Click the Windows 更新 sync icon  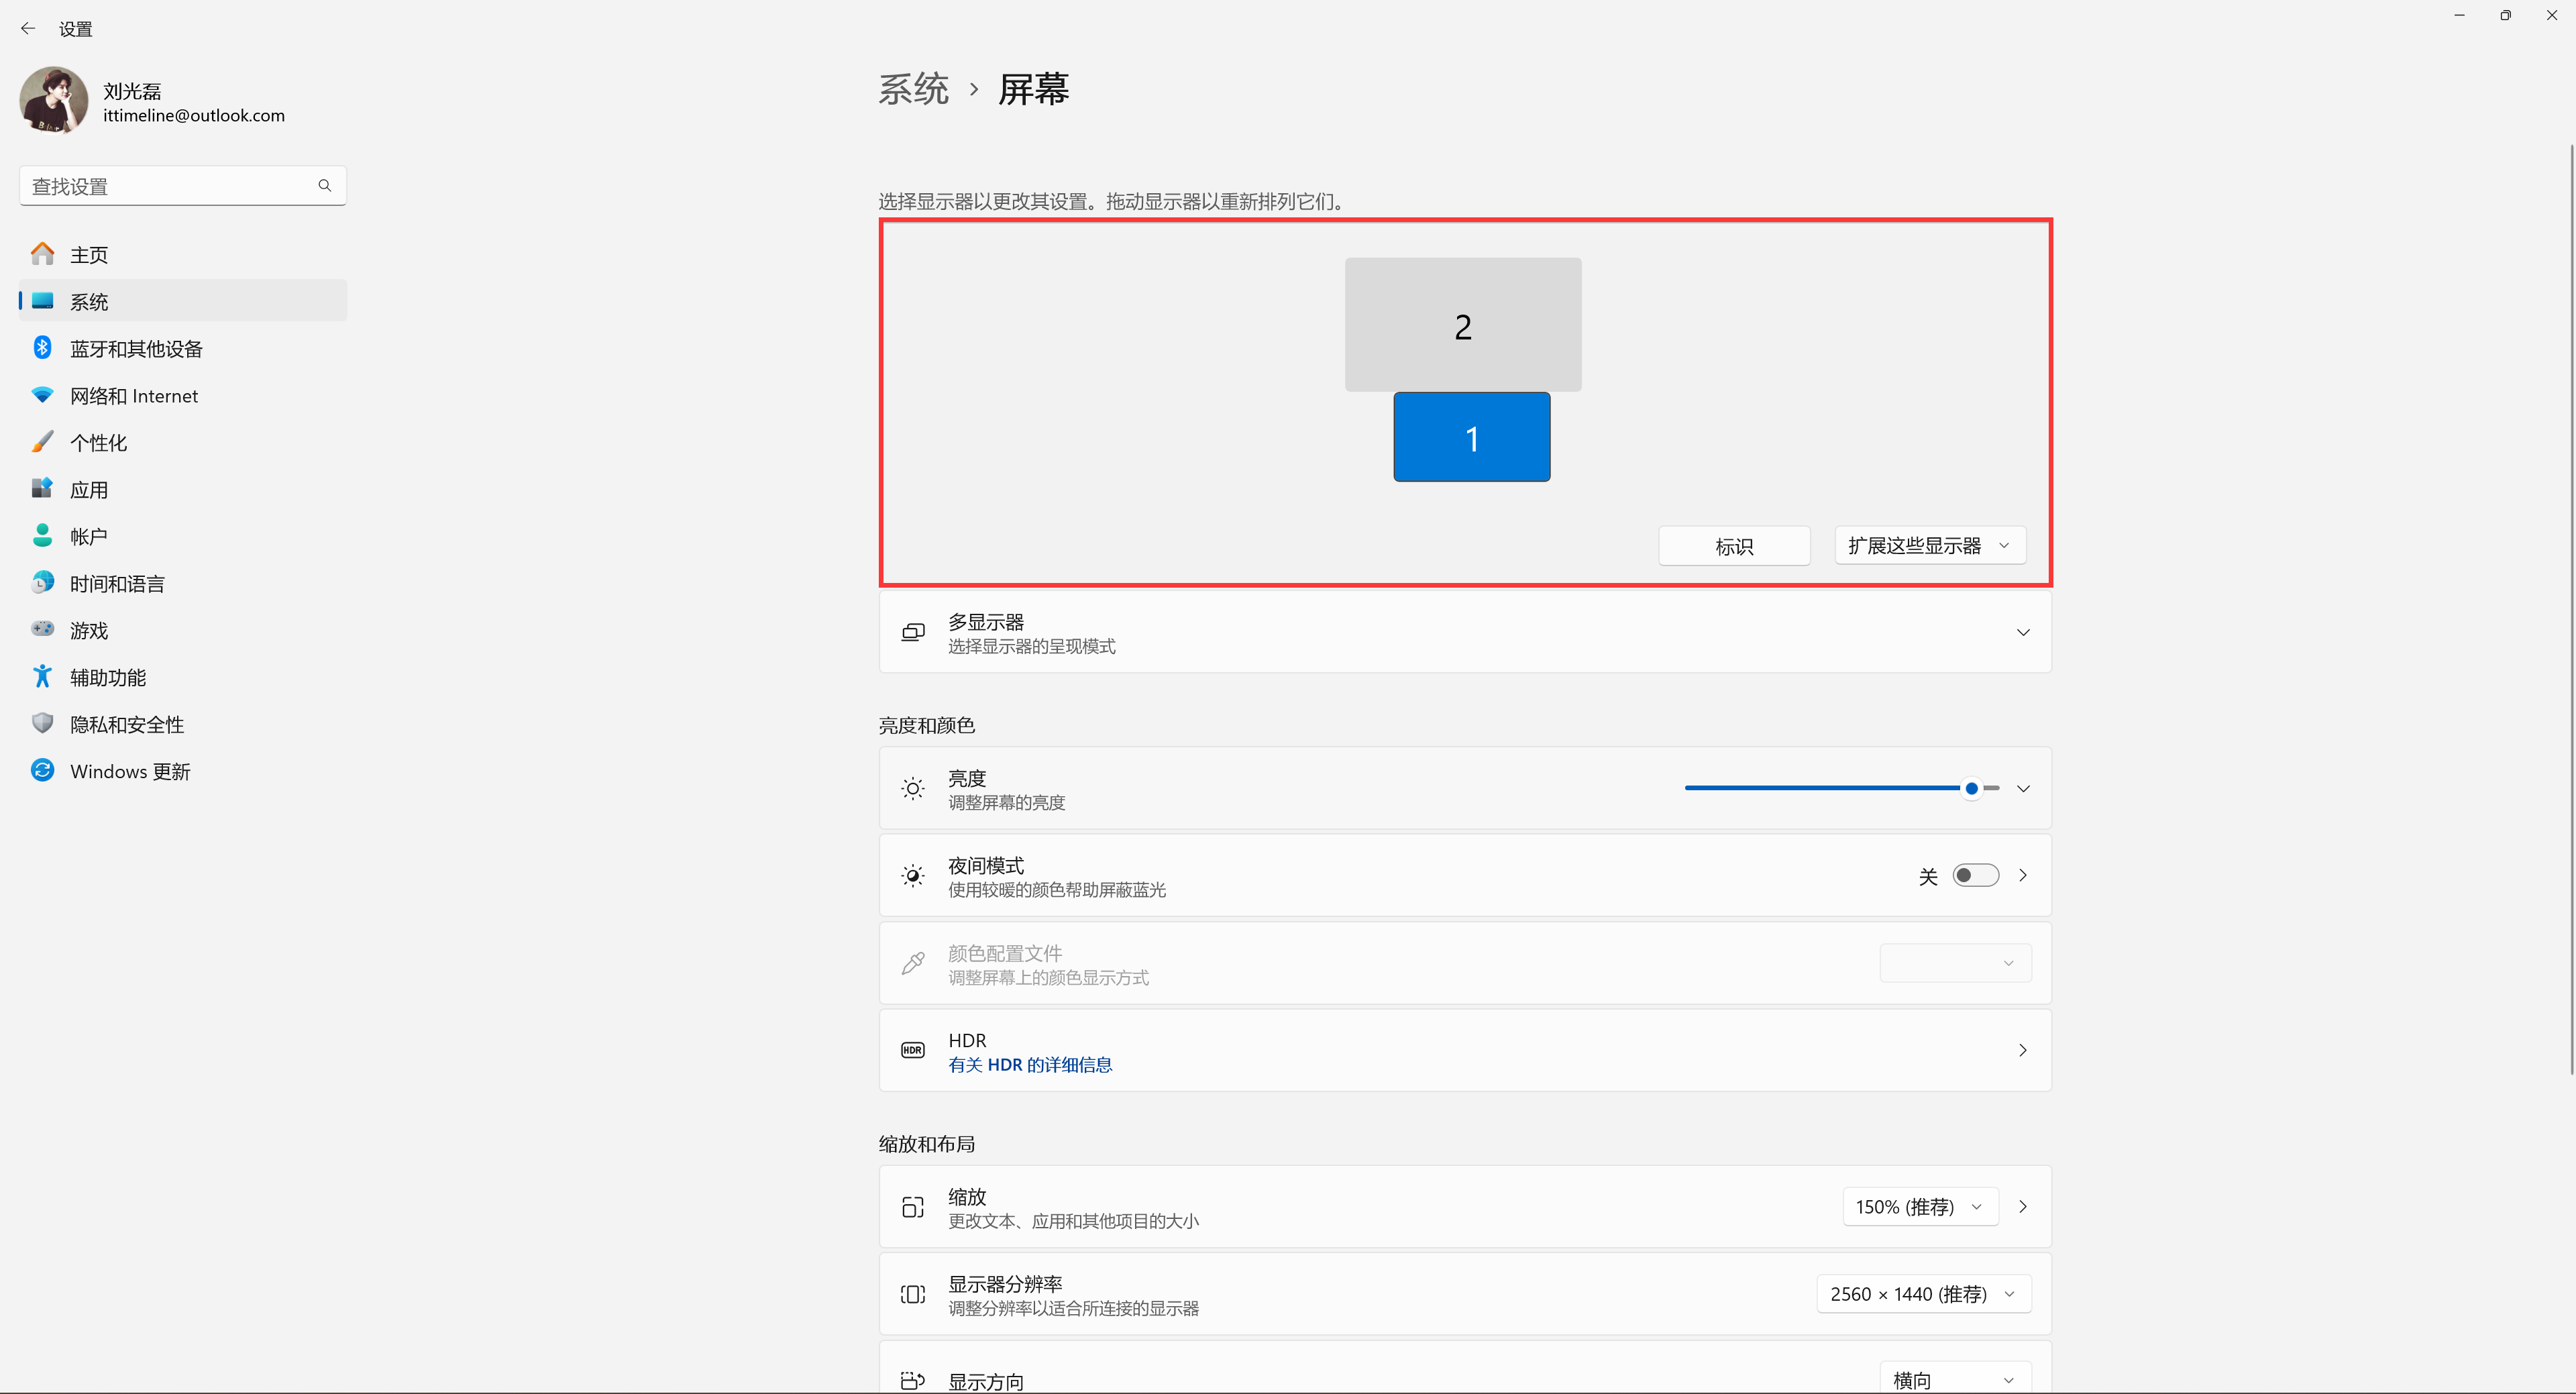coord(42,770)
